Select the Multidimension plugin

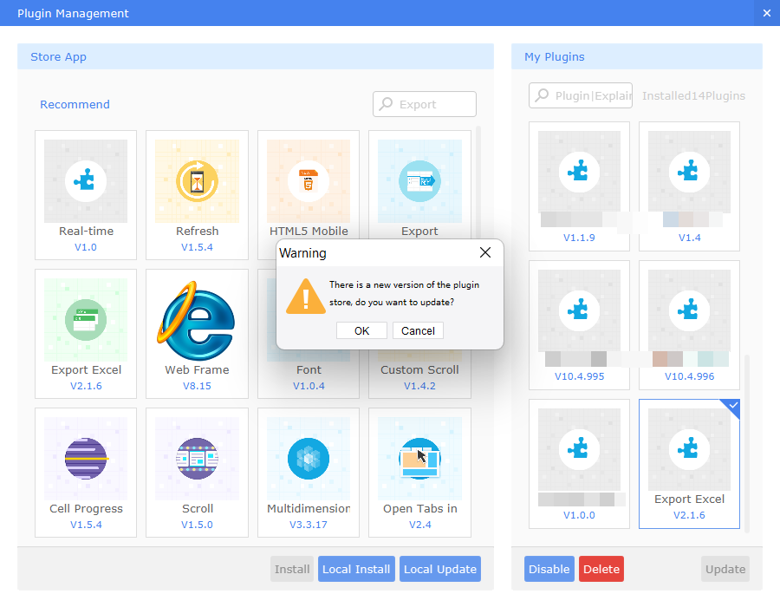tap(309, 458)
